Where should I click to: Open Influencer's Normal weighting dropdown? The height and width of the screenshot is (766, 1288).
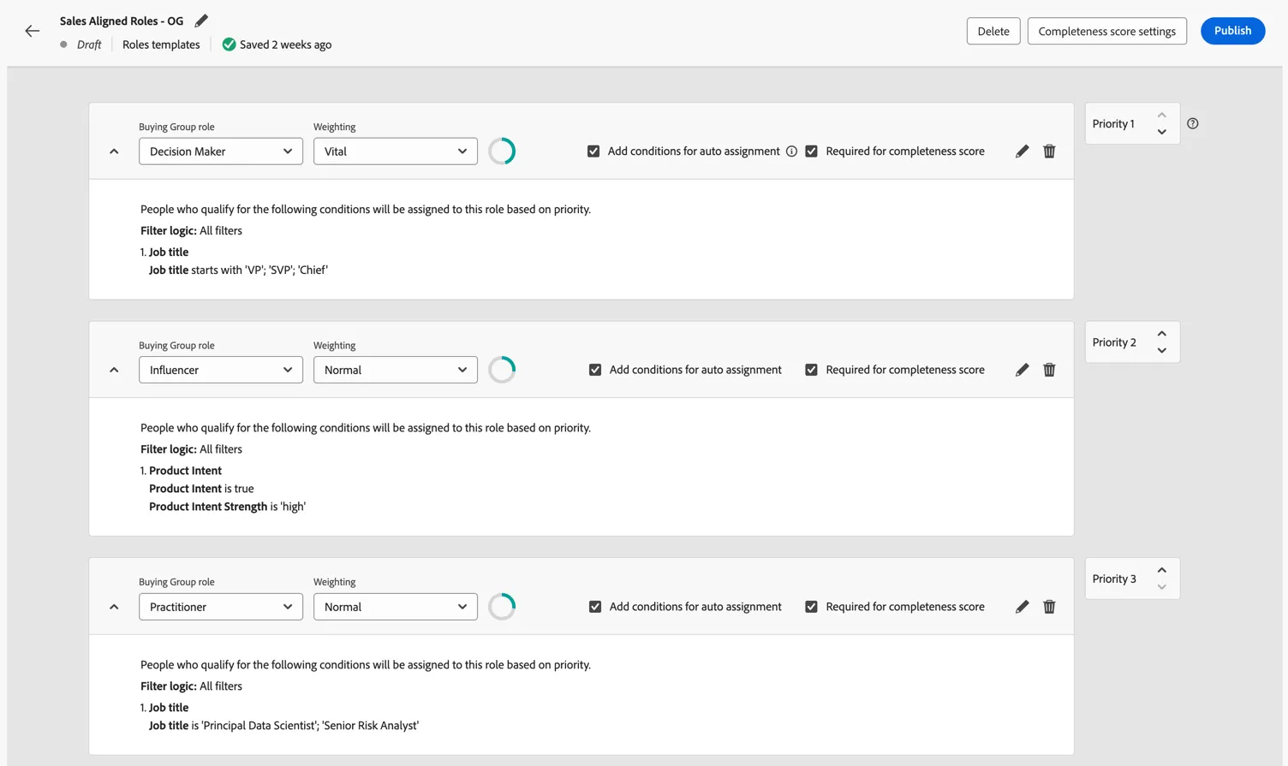pos(396,370)
